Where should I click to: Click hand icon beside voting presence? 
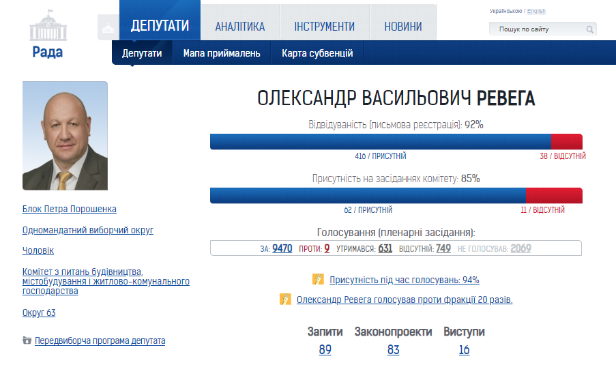[x=318, y=279]
